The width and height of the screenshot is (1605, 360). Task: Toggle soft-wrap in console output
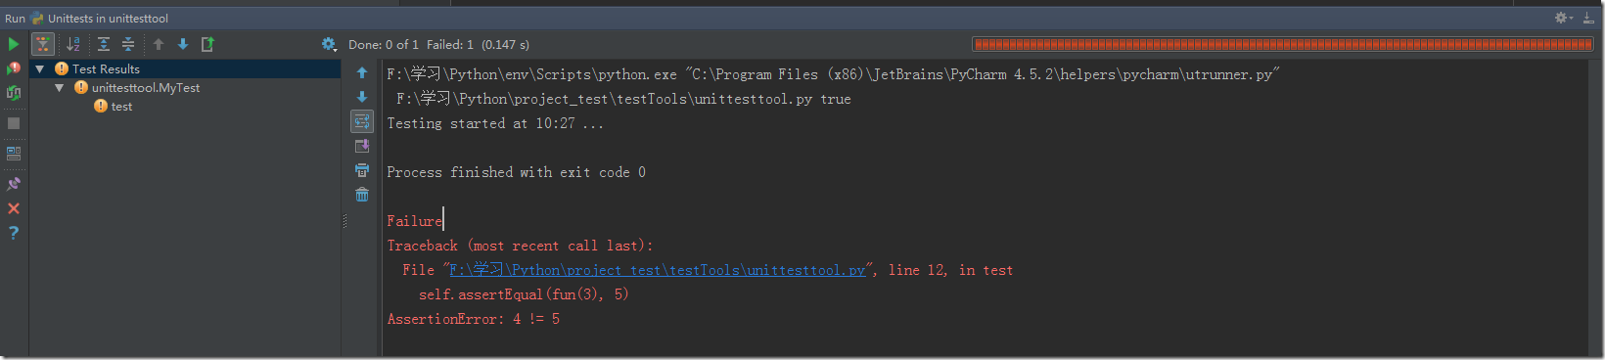362,121
